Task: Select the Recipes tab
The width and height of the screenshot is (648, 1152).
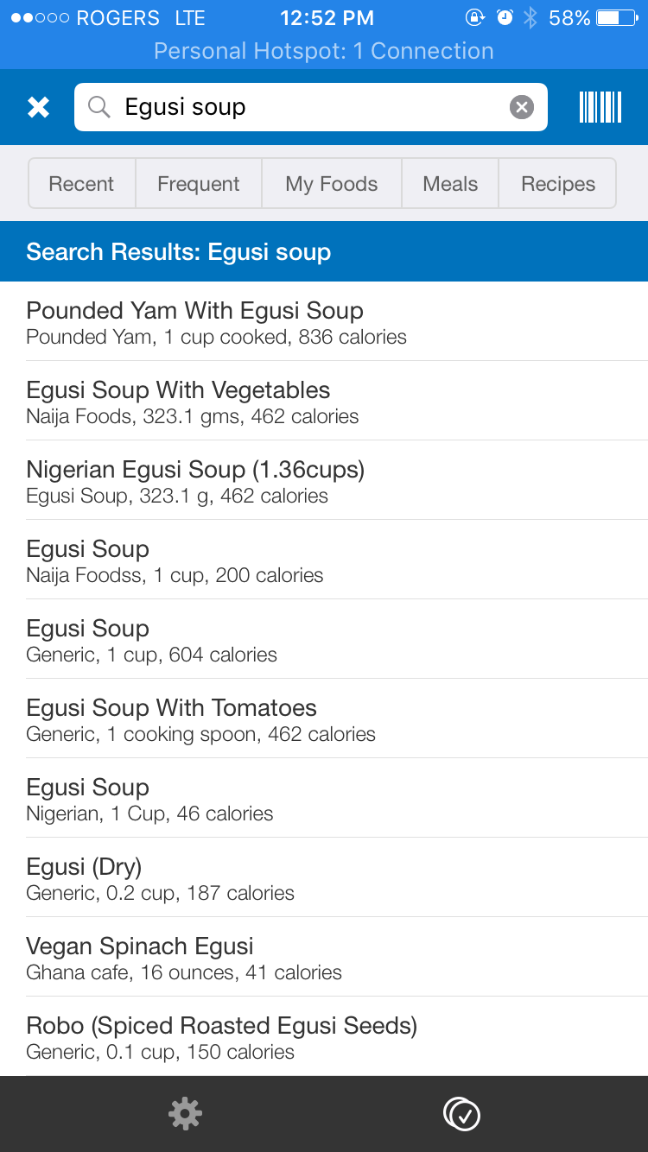Action: pyautogui.click(x=558, y=183)
